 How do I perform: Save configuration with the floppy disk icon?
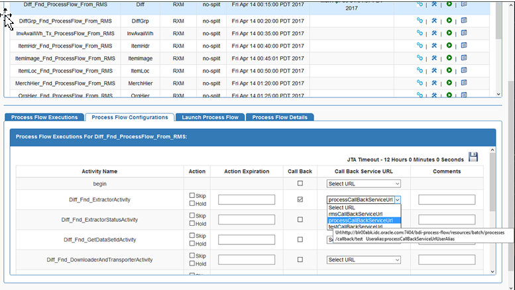(473, 157)
